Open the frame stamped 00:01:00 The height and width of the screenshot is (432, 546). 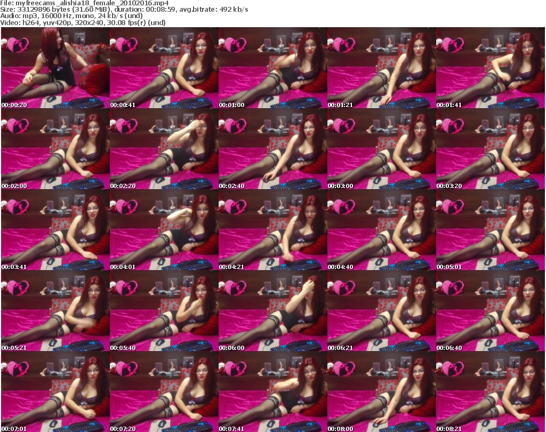coord(272,68)
